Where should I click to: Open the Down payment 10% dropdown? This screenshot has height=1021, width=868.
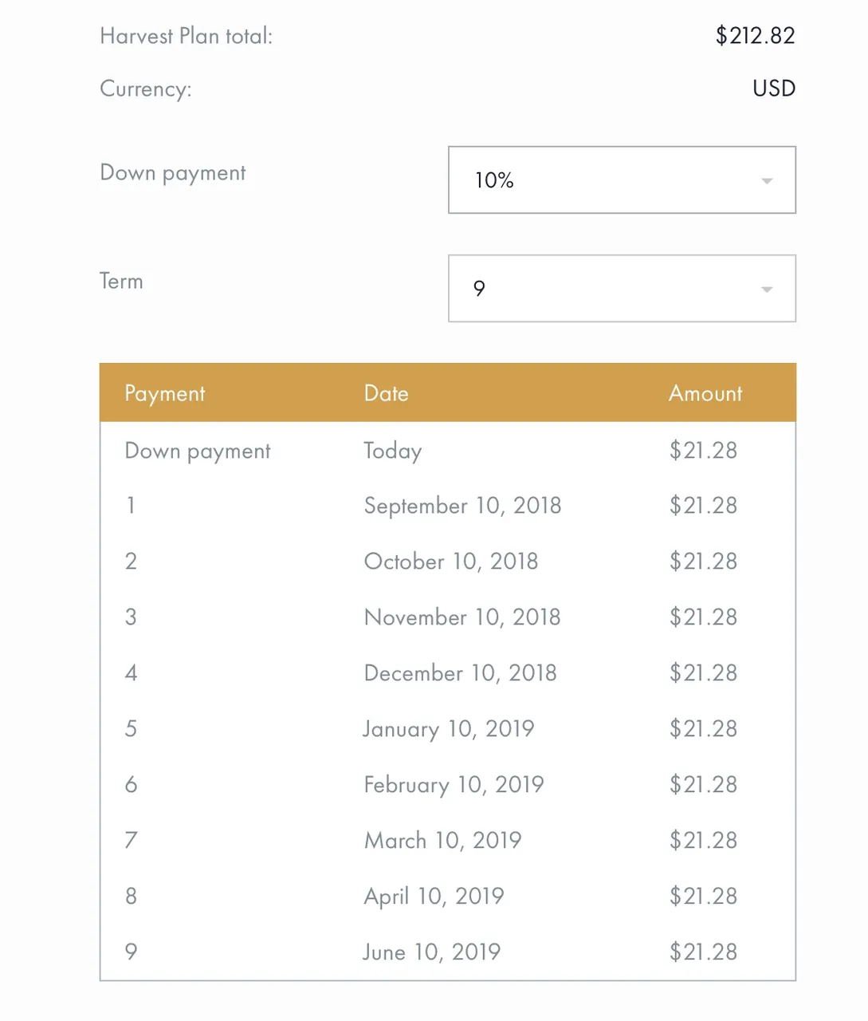pos(622,179)
